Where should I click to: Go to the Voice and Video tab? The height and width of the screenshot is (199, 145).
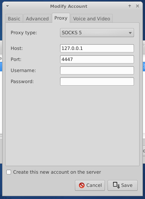pos(92,19)
